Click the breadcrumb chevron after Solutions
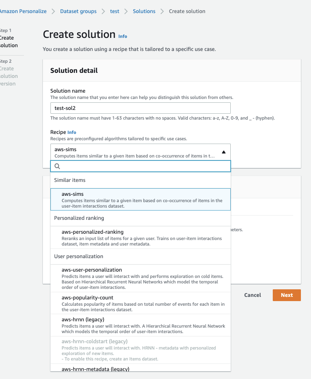 pyautogui.click(x=162, y=11)
